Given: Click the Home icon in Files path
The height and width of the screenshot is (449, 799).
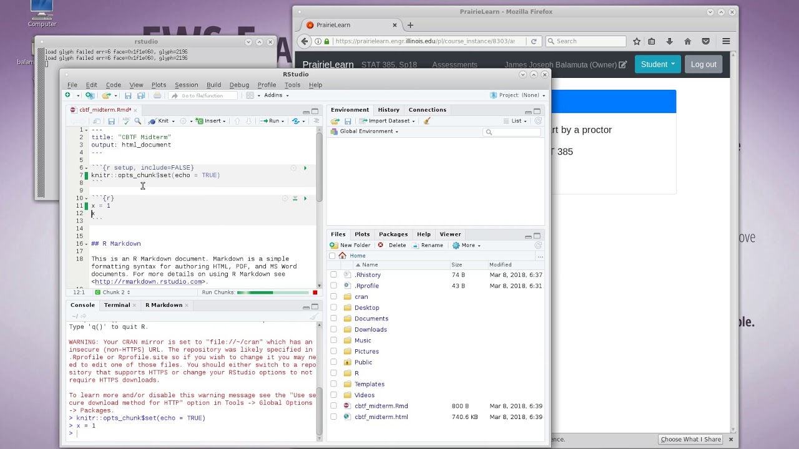Looking at the screenshot, I should 342,256.
